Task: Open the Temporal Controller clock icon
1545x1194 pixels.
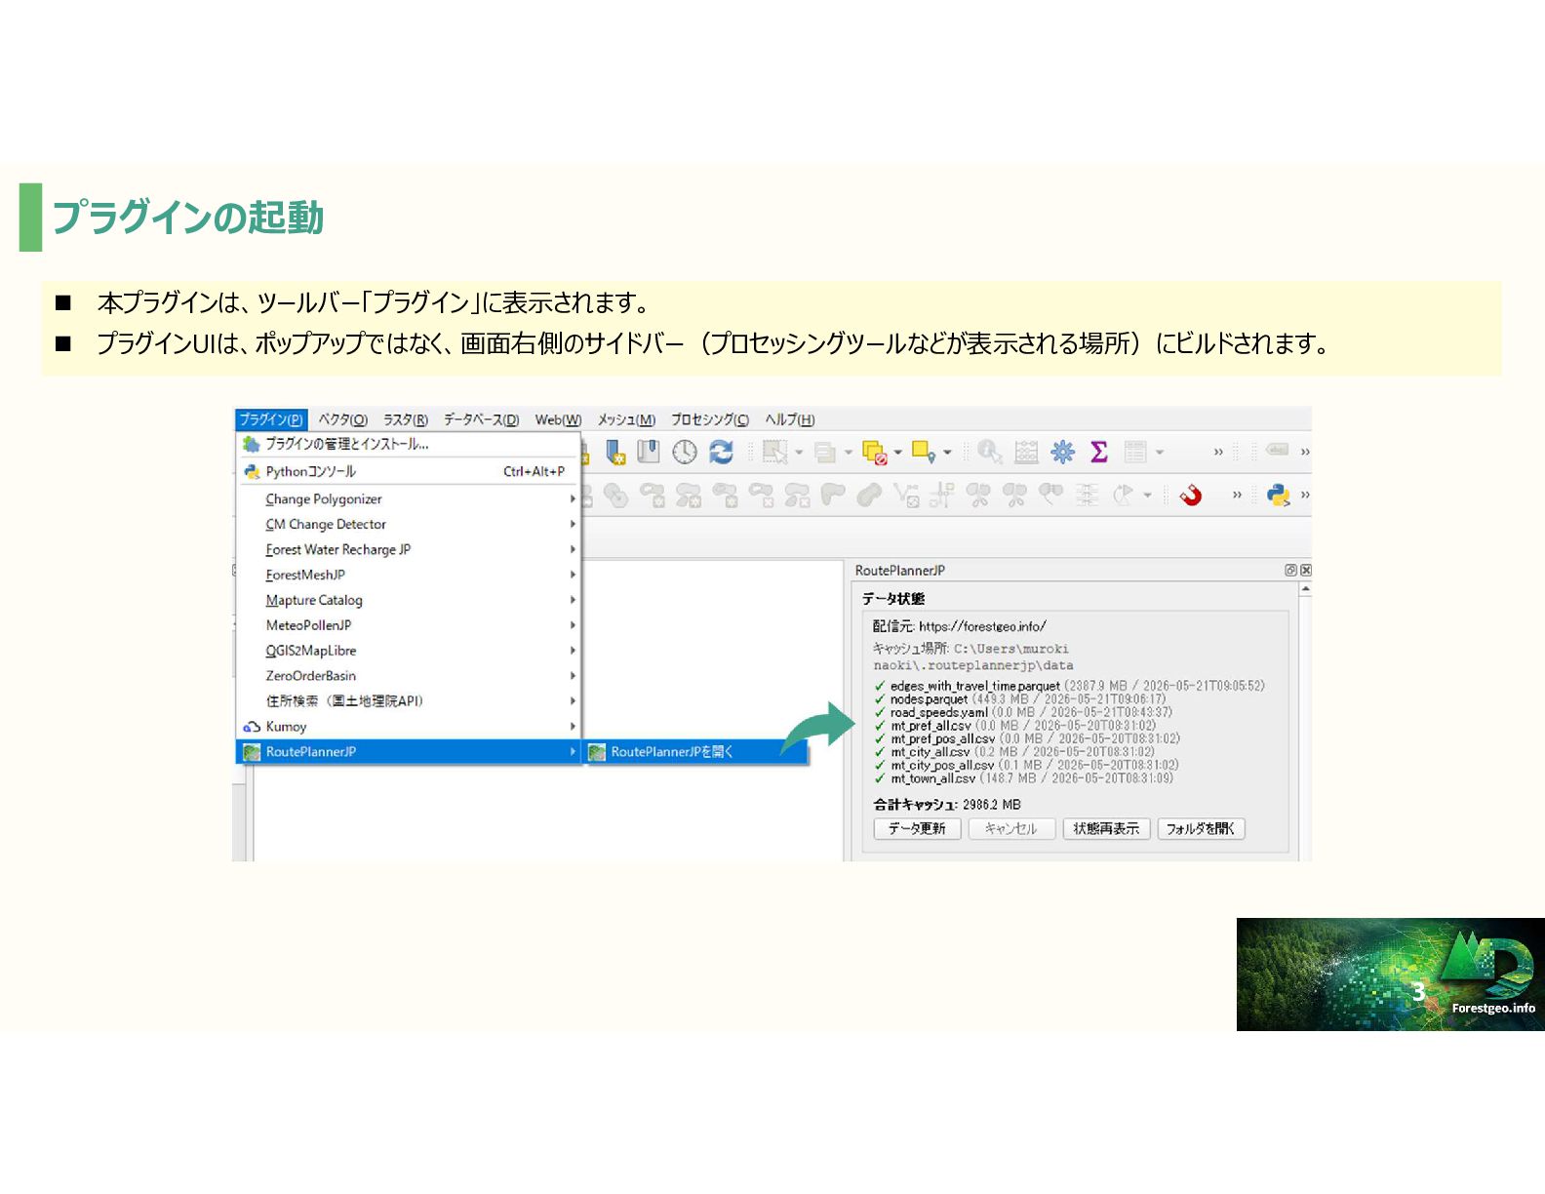Action: tap(685, 452)
